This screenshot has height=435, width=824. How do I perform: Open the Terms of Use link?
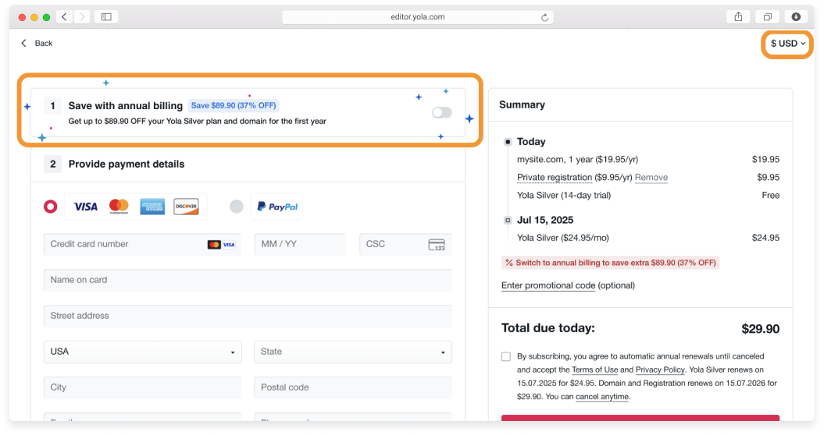point(594,370)
